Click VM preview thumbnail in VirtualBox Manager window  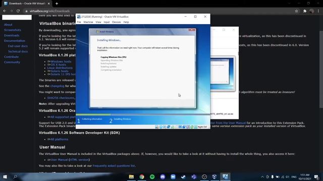[x=223, y=73]
